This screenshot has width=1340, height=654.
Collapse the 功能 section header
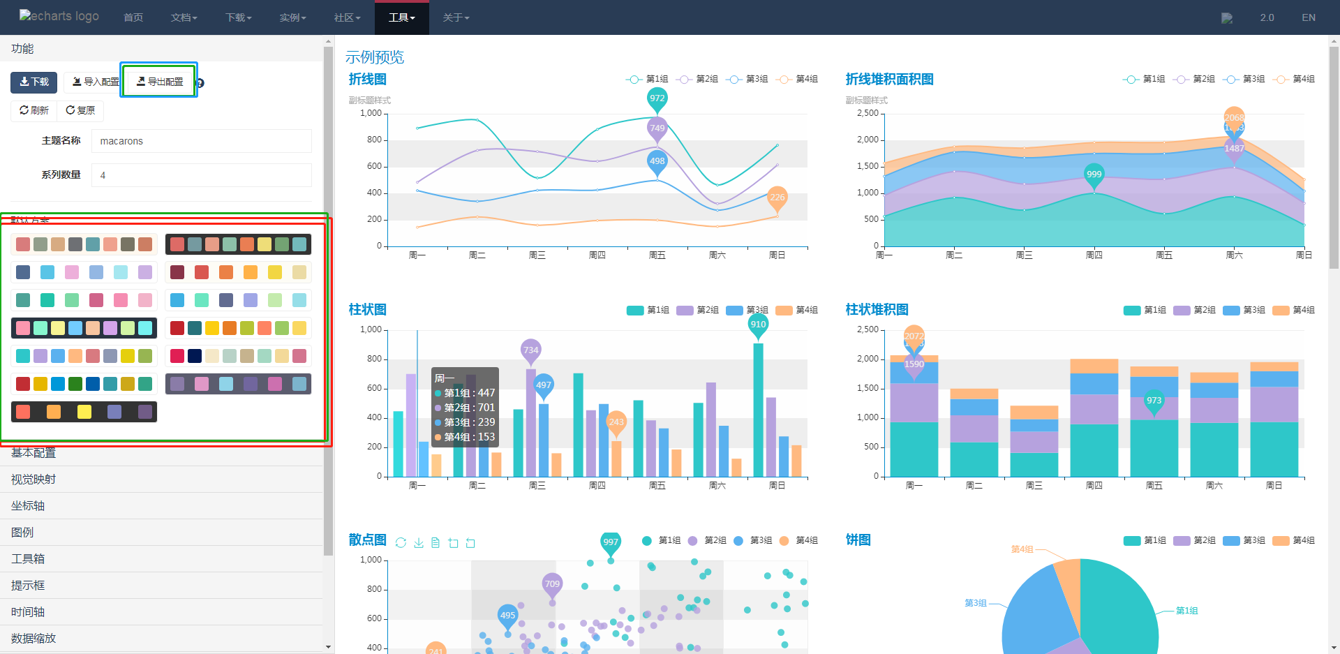pyautogui.click(x=161, y=49)
